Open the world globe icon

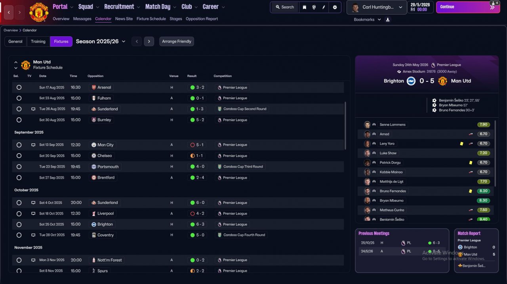314,7
